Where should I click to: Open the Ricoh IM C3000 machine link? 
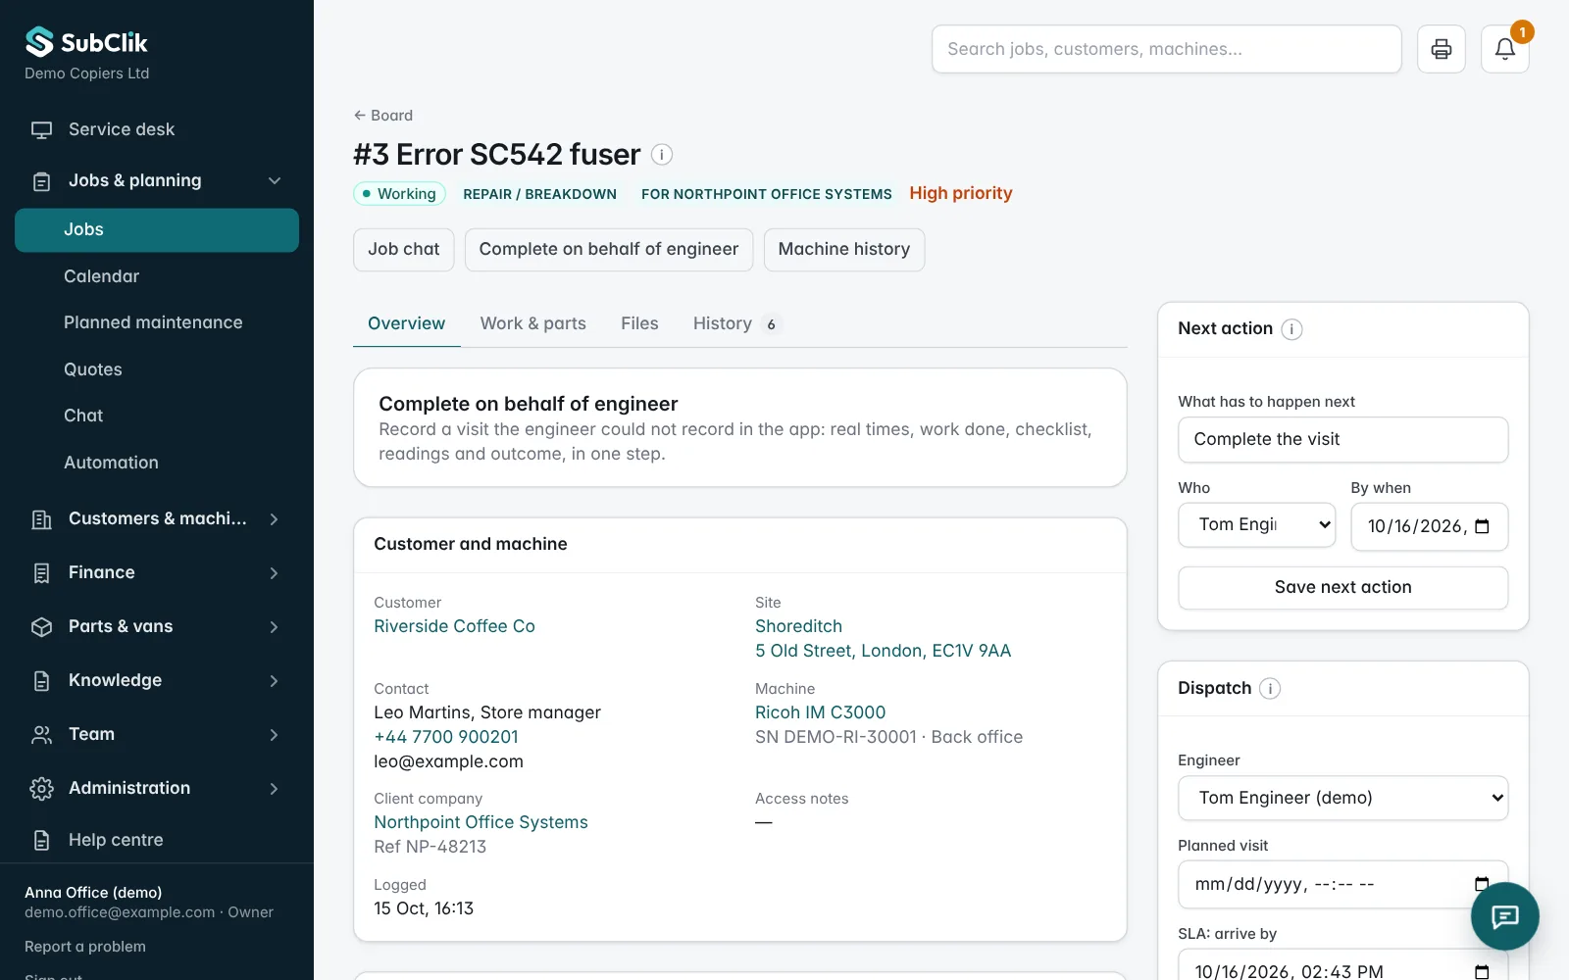tap(820, 712)
